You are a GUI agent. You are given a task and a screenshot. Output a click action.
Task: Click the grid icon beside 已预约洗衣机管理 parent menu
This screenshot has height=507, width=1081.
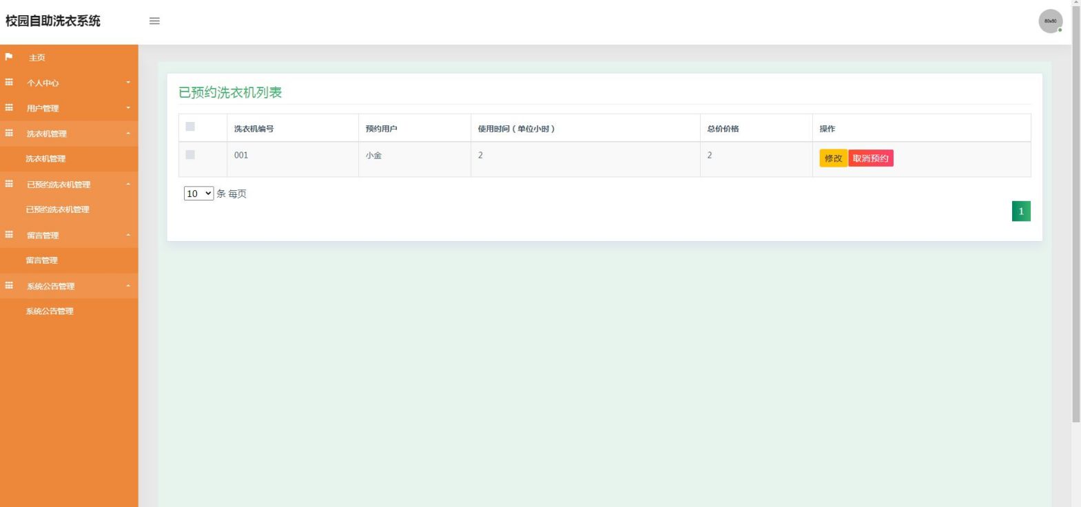[x=9, y=184]
